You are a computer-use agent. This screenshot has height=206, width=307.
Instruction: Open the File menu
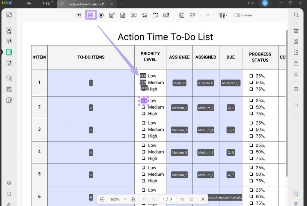click(28, 4)
